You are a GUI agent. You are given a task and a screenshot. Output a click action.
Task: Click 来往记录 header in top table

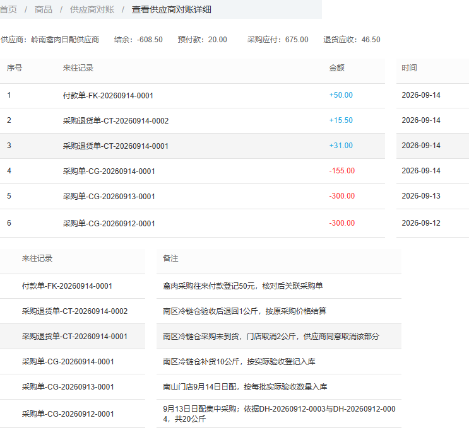[x=78, y=68]
